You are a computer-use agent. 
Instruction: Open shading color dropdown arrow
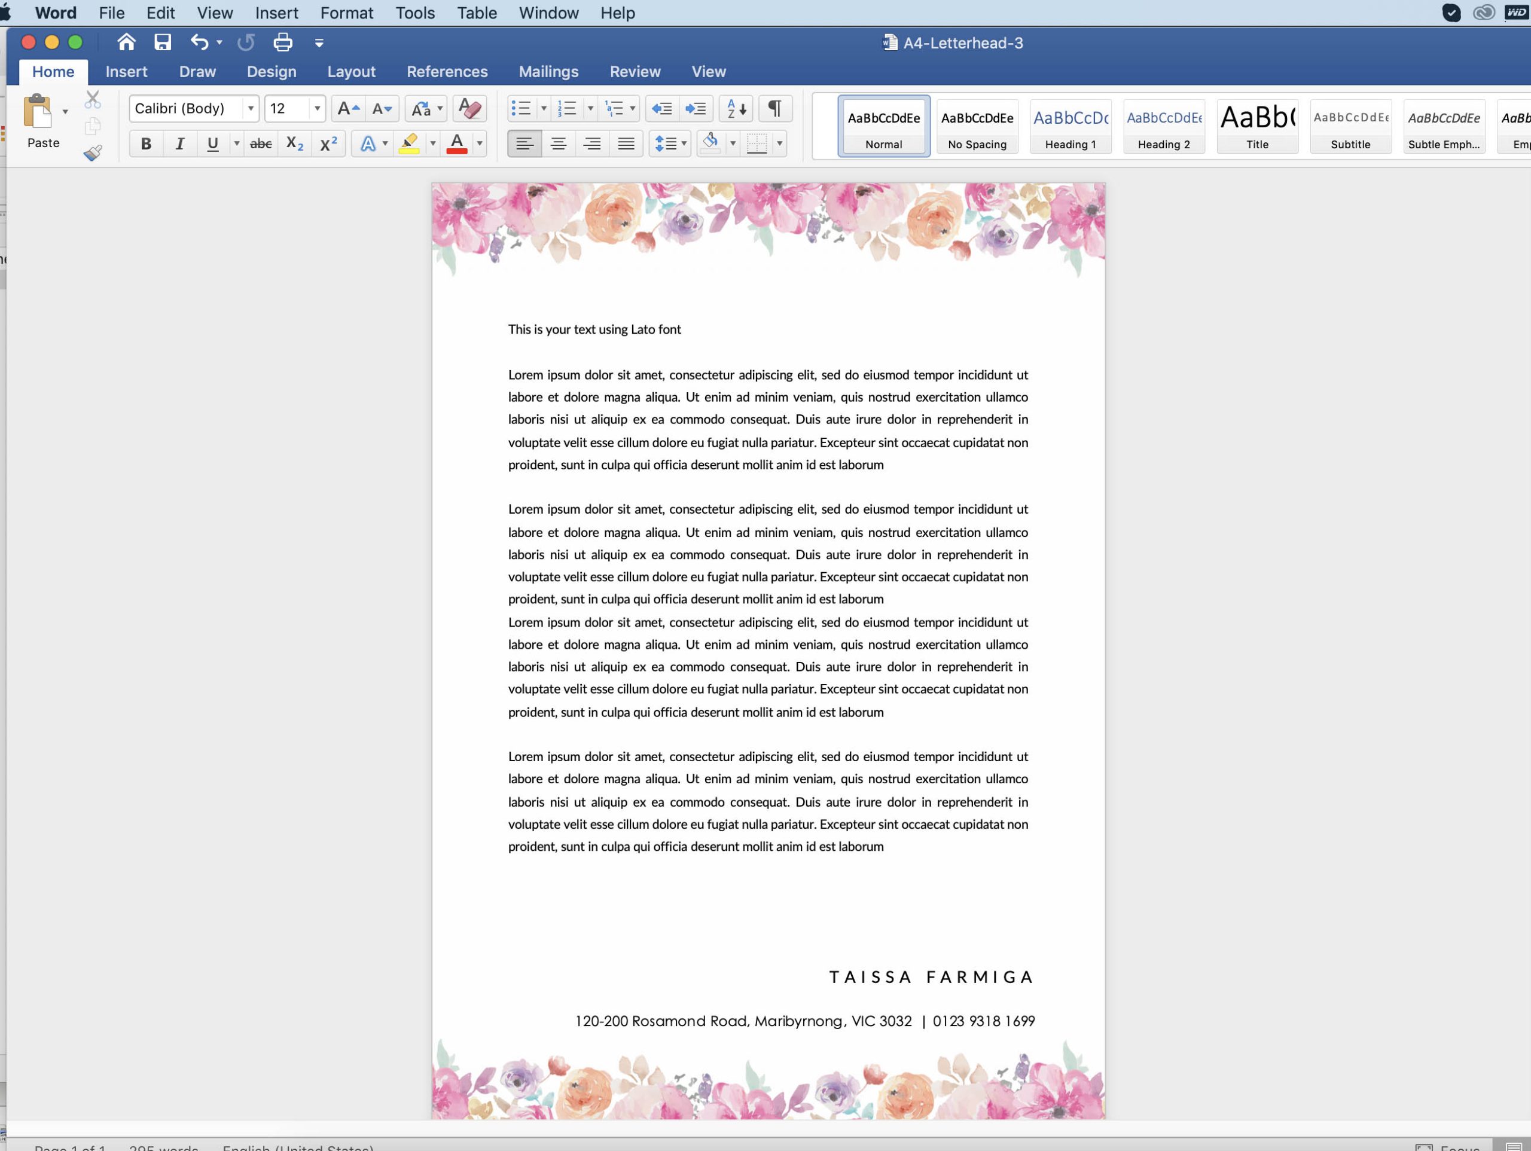733,144
